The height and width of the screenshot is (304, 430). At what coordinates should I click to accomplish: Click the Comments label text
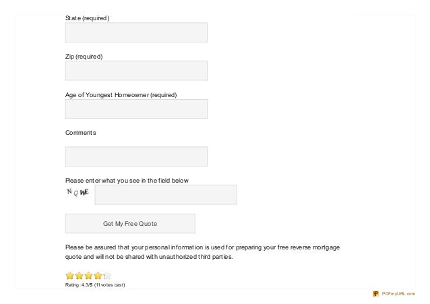click(x=81, y=133)
